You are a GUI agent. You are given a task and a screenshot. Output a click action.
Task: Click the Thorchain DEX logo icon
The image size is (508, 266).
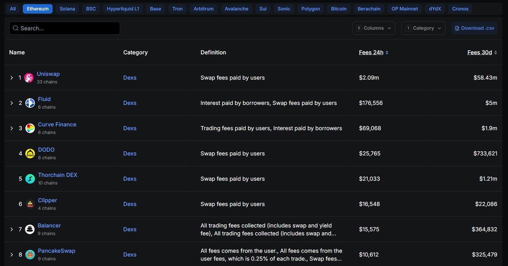click(x=30, y=179)
